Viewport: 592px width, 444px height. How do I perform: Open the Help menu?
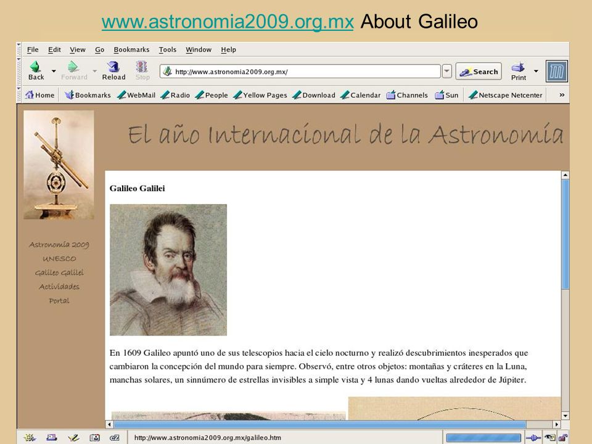point(228,49)
